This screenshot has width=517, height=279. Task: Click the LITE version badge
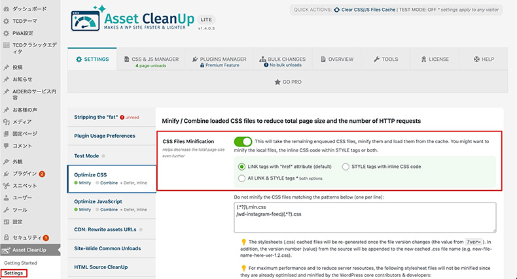pos(206,20)
